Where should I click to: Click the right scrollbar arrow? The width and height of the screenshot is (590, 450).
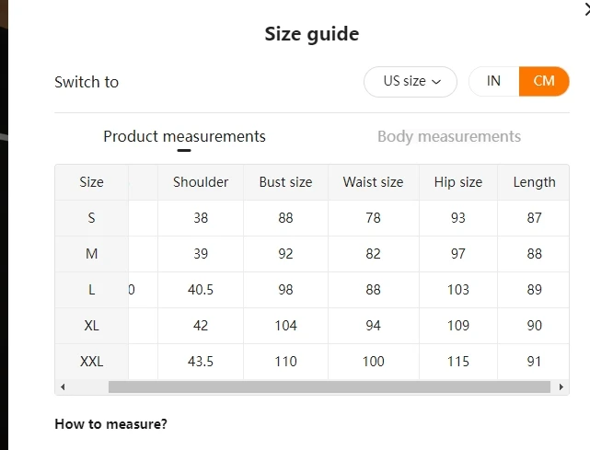pos(561,387)
